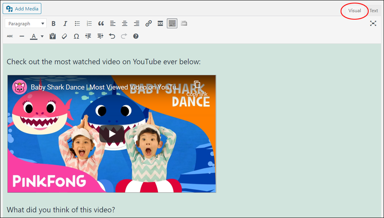Toggle paste as text mode

coord(53,36)
